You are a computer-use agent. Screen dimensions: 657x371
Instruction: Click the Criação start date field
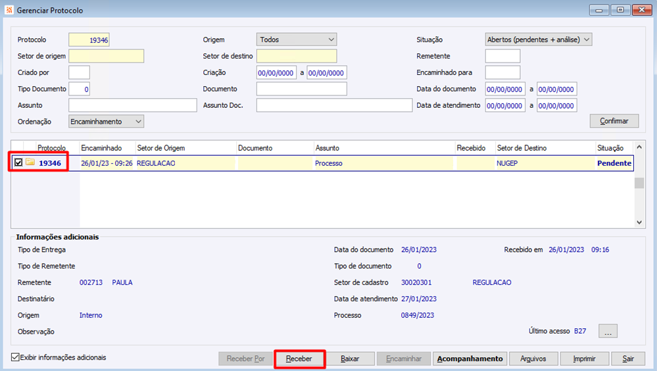pos(276,72)
